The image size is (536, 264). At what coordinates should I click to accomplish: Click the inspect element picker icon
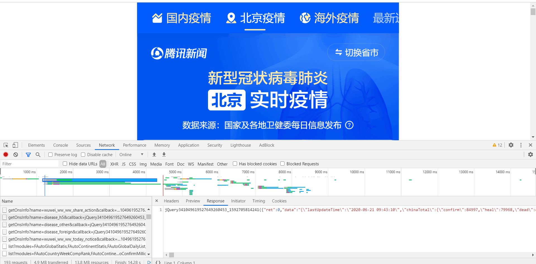pyautogui.click(x=6, y=145)
